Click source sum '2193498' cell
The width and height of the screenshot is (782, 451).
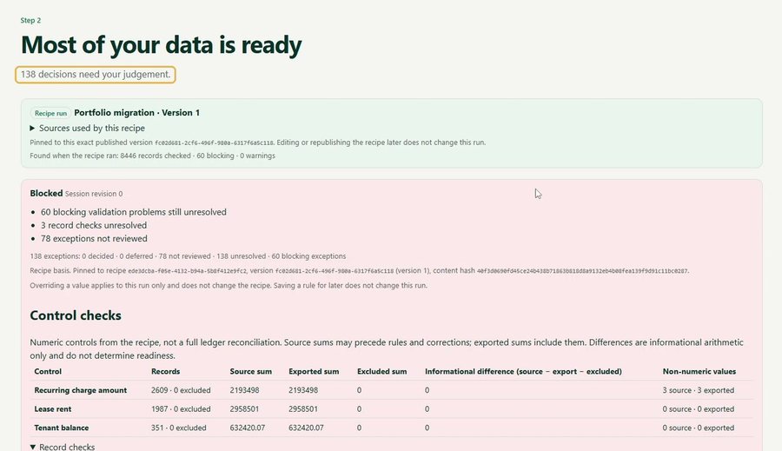(244, 390)
